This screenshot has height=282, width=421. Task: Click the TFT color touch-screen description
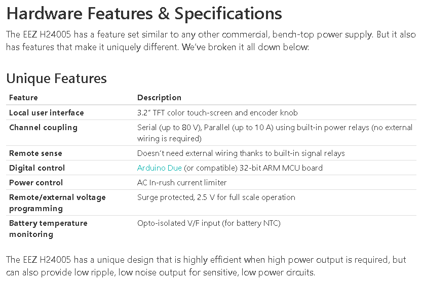(x=217, y=113)
